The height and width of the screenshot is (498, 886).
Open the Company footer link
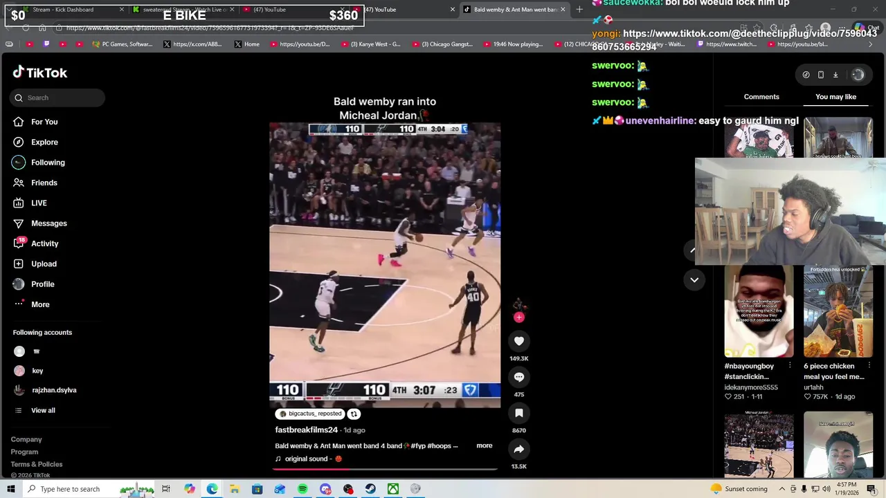(x=26, y=439)
